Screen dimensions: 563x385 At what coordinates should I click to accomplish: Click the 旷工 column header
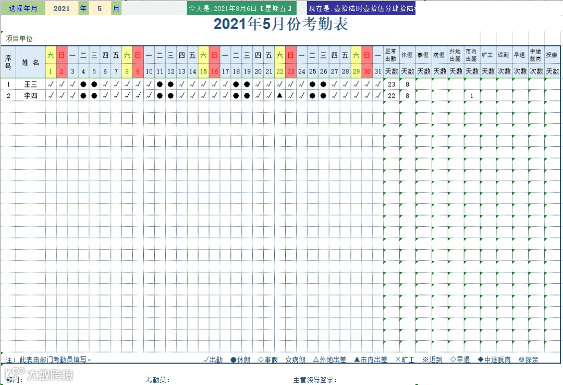(x=488, y=55)
